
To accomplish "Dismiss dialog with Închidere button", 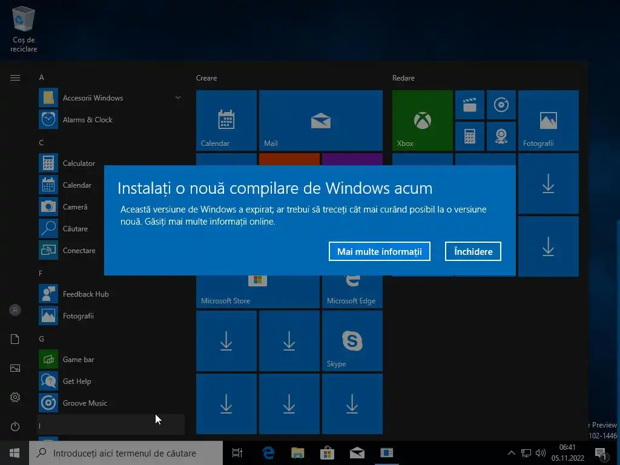I will [x=473, y=251].
